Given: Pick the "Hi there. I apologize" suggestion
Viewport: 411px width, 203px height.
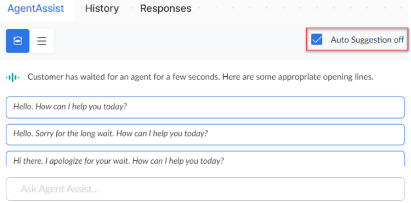Looking at the screenshot, I should pyautogui.click(x=118, y=160).
